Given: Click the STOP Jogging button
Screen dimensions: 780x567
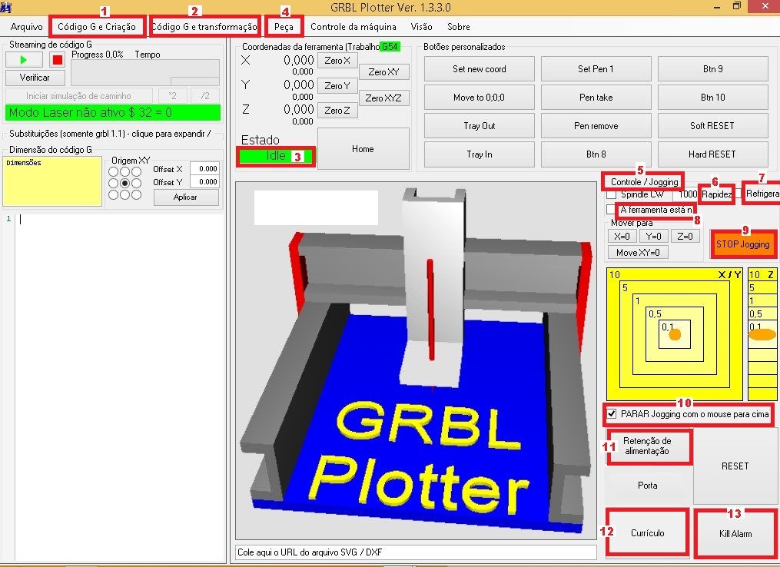Looking at the screenshot, I should [x=742, y=244].
